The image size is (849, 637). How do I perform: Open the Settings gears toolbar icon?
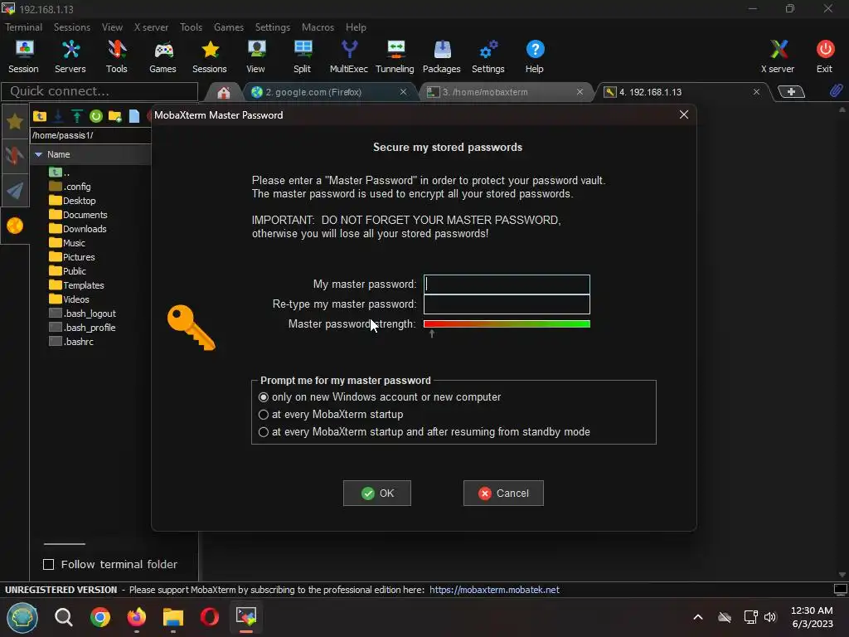[x=488, y=56]
